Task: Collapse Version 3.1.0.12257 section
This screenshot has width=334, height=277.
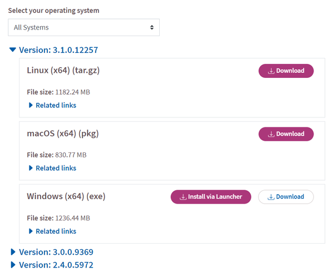Action: [13, 50]
